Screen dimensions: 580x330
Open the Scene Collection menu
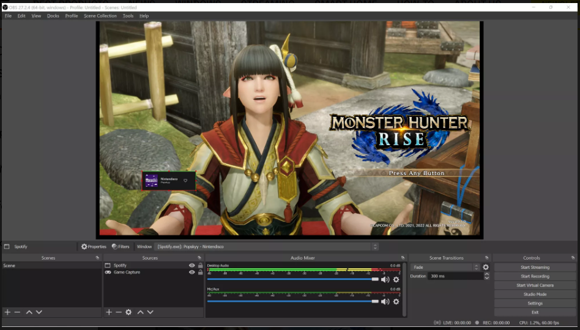pos(100,16)
